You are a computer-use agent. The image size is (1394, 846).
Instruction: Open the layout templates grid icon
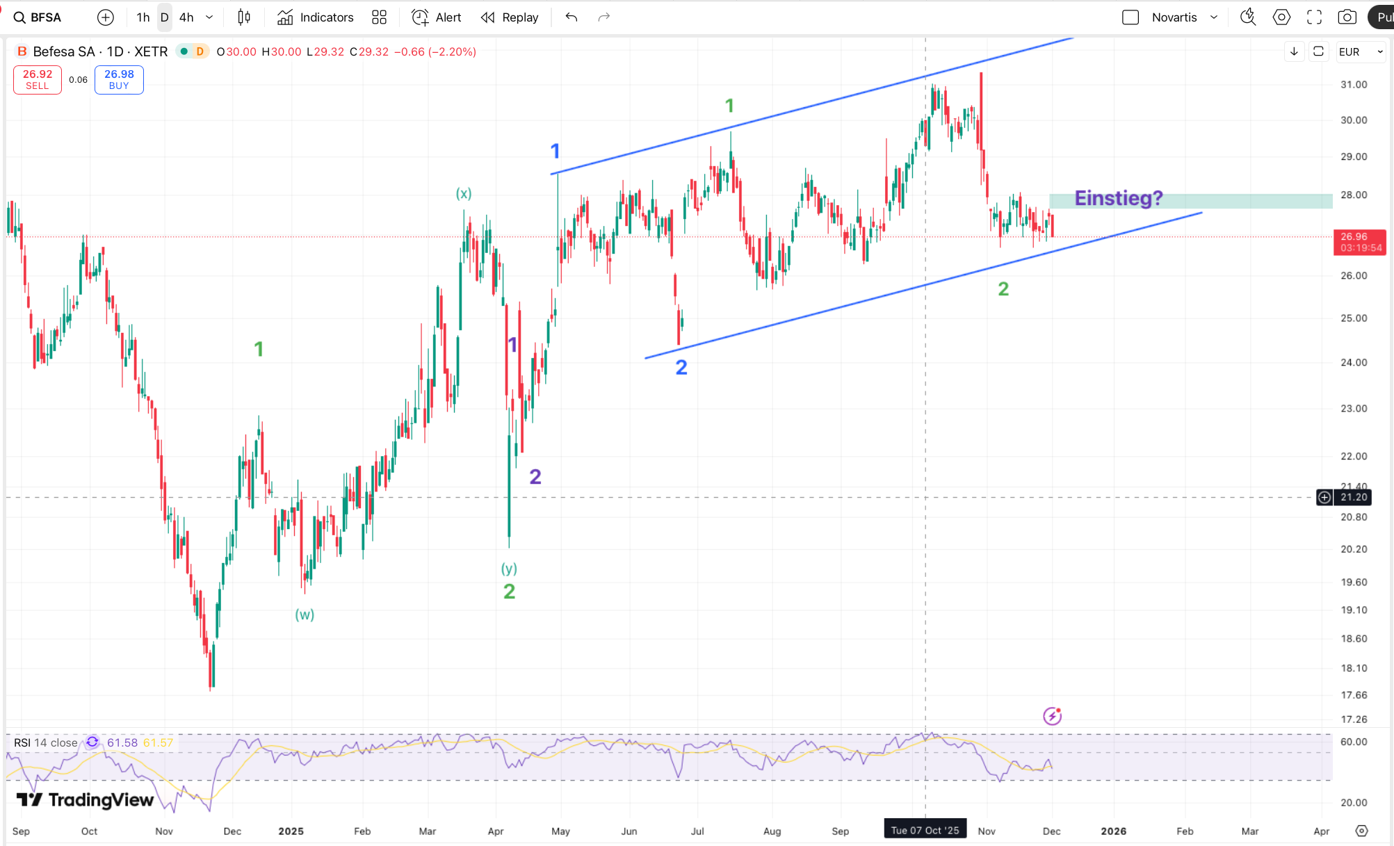[379, 17]
